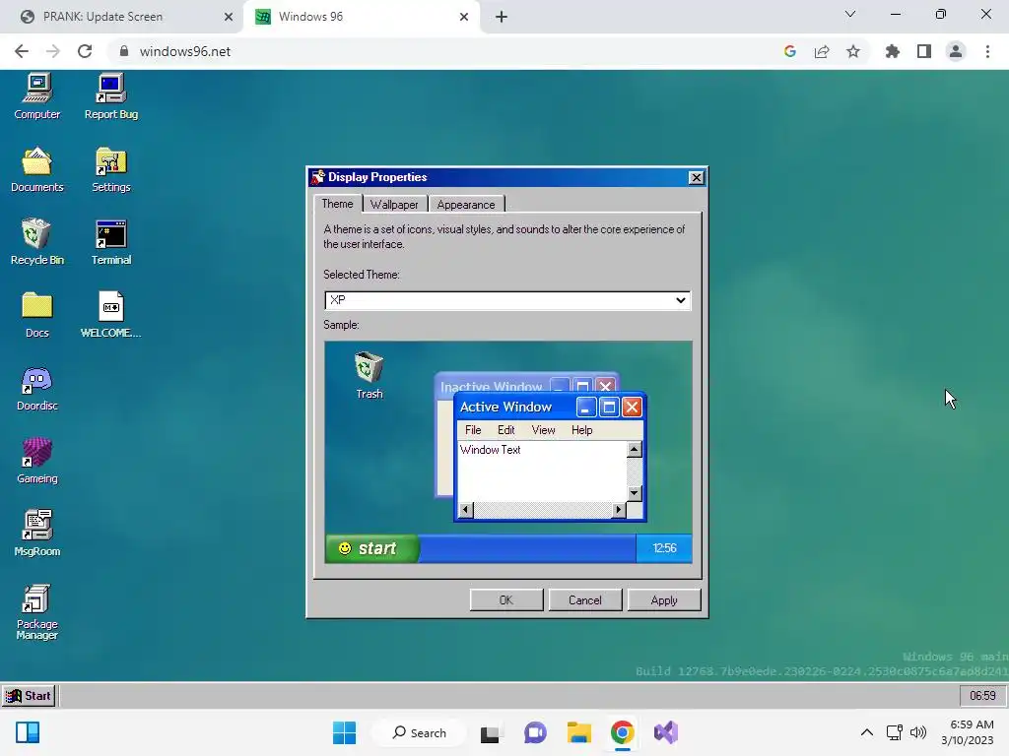Click the Windows 96 Start button
The image size is (1009, 756).
[29, 696]
